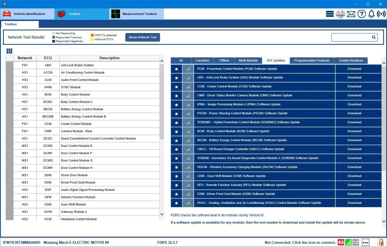Click updates list scrollbar down arrow
387x247 pixels.
coord(384,221)
